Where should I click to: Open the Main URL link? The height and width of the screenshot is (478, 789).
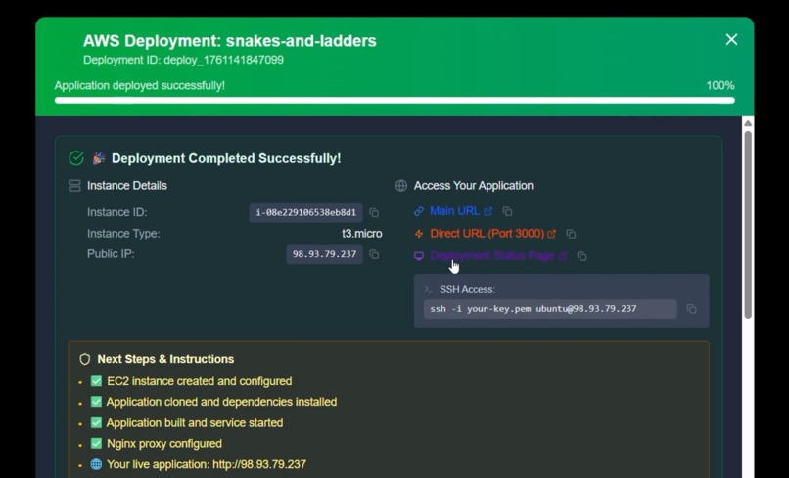pos(454,211)
